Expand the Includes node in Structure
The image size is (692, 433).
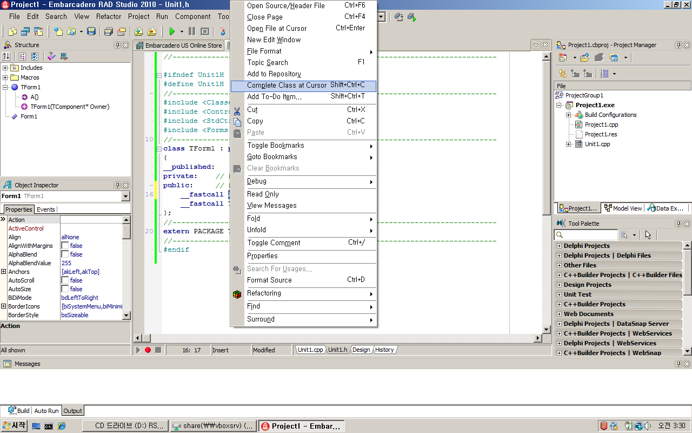pos(5,68)
